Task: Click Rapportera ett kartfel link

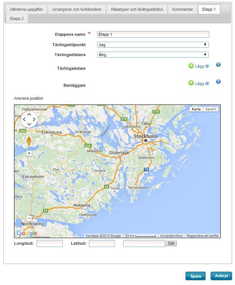Action: 203,236
